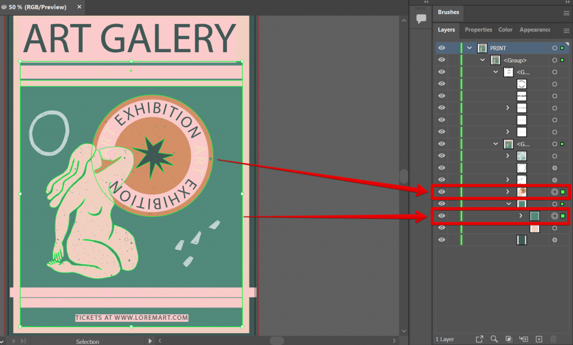Click the Delete Selection trash icon
Image resolution: width=573 pixels, height=345 pixels.
coord(553,339)
